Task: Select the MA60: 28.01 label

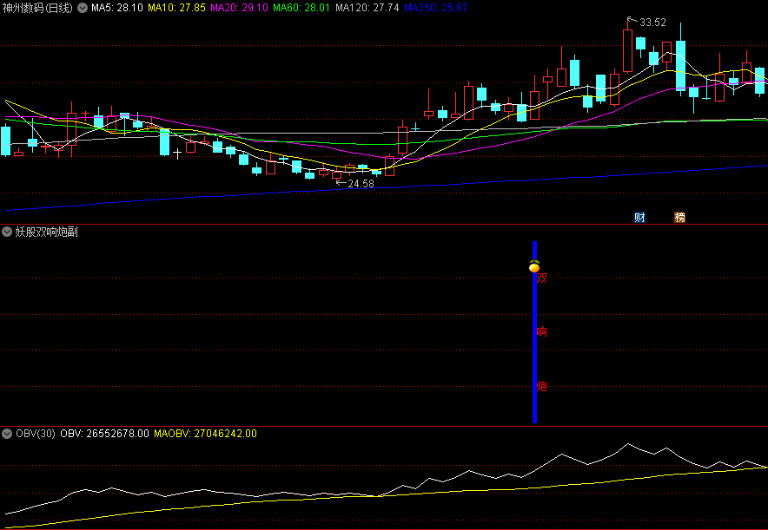Action: pyautogui.click(x=301, y=8)
